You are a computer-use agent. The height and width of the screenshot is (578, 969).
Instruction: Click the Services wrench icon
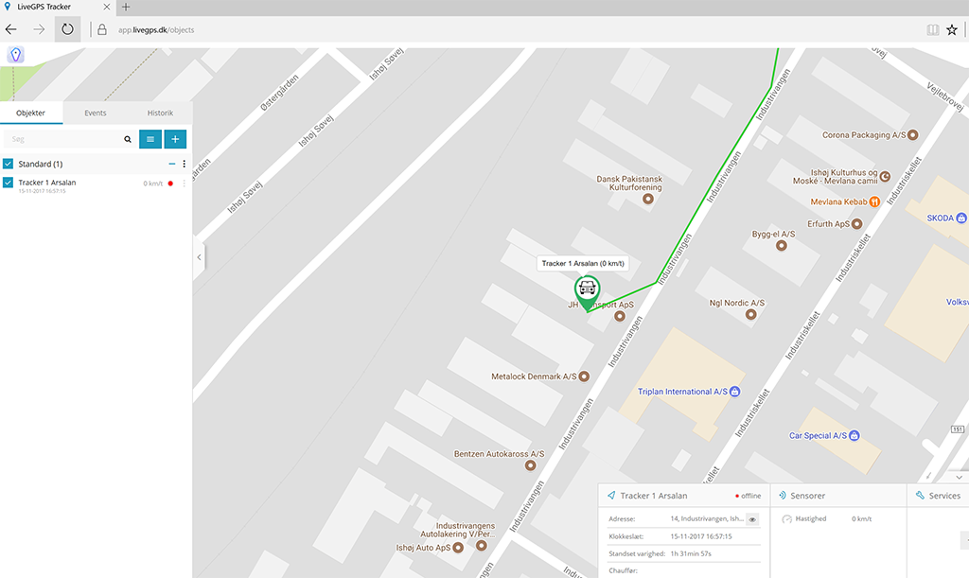(920, 496)
